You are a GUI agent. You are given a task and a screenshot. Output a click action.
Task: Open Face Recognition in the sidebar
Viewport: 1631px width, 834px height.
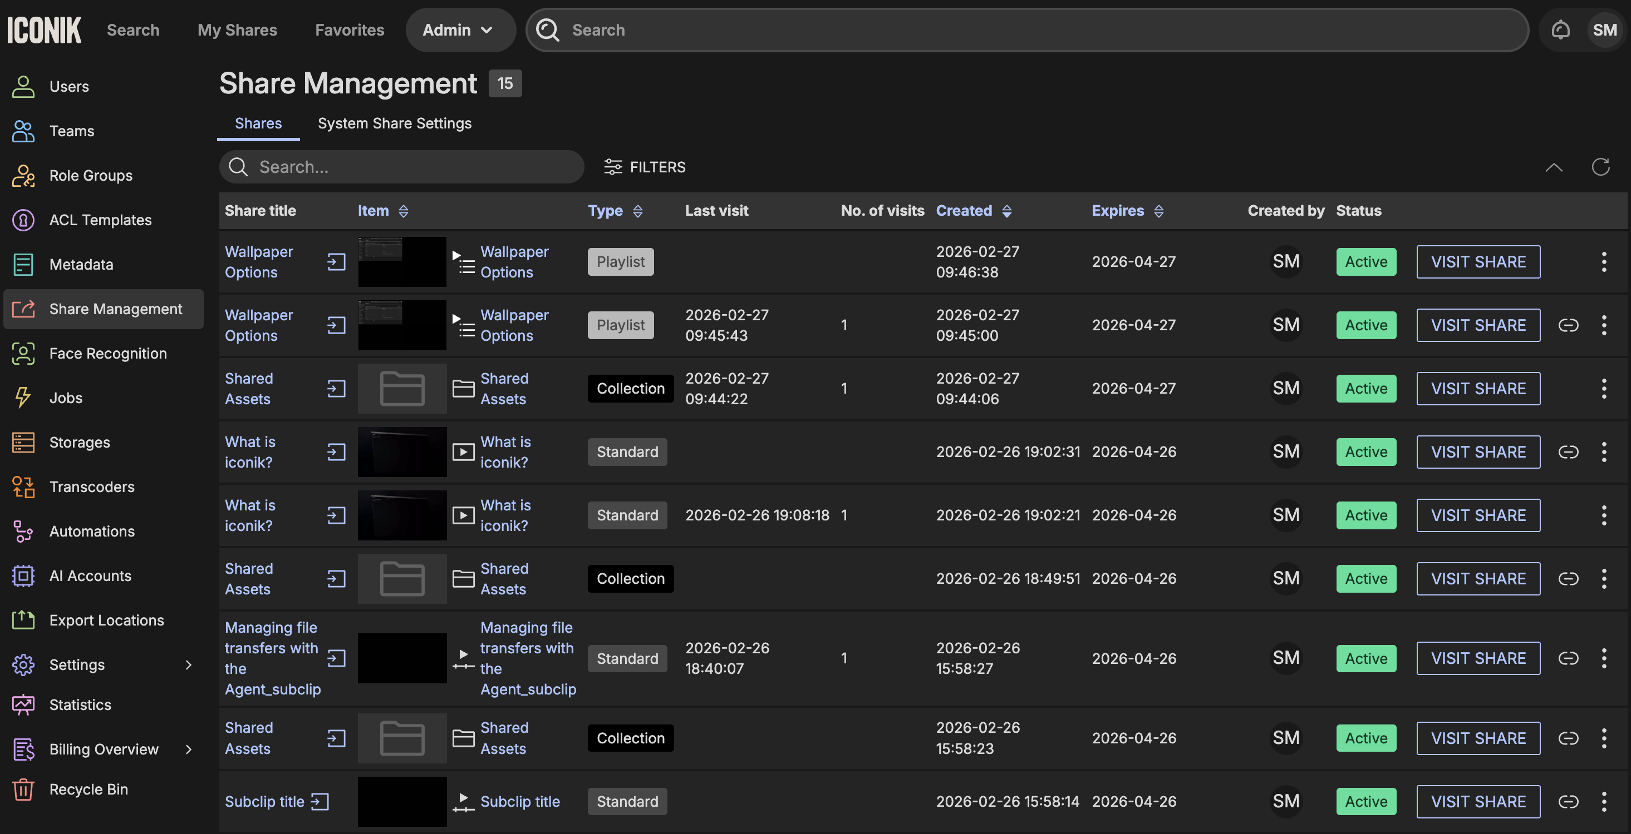107,354
